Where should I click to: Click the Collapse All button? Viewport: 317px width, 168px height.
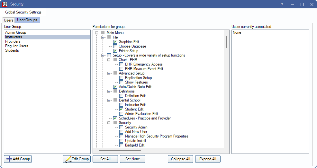click(x=180, y=159)
